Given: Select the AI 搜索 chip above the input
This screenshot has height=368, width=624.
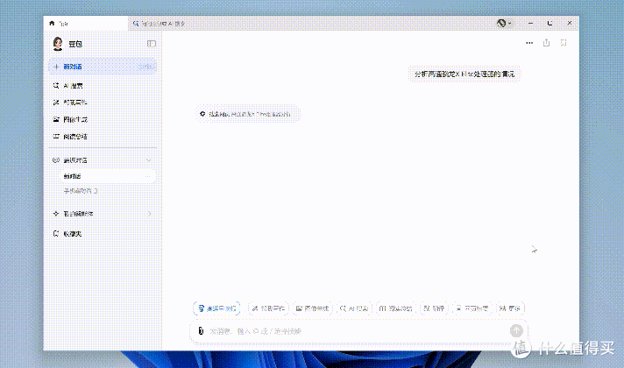Looking at the screenshot, I should click(x=354, y=308).
